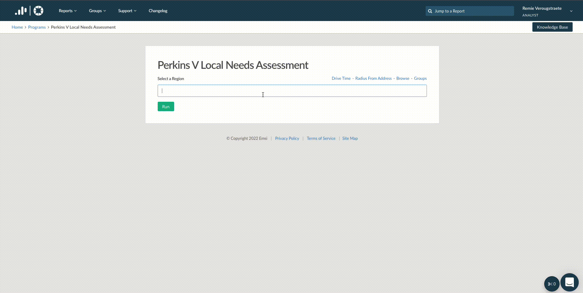583x293 pixels.
Task: Click the Browse region link
Action: point(402,79)
